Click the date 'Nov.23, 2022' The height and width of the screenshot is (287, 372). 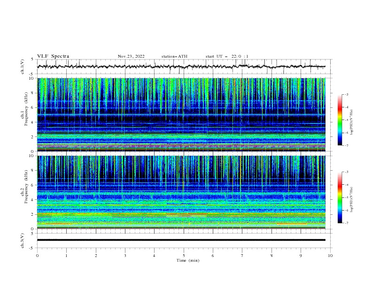click(131, 56)
